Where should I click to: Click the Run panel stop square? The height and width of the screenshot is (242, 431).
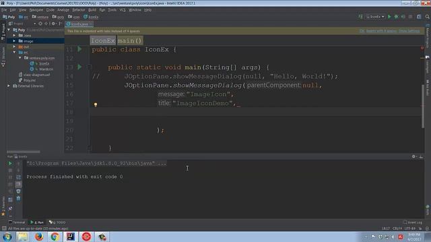click(10, 170)
